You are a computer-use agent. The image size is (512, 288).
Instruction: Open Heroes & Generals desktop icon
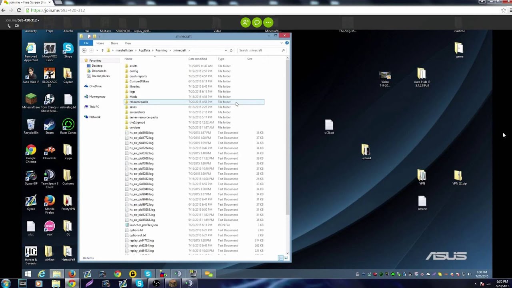coord(31,255)
